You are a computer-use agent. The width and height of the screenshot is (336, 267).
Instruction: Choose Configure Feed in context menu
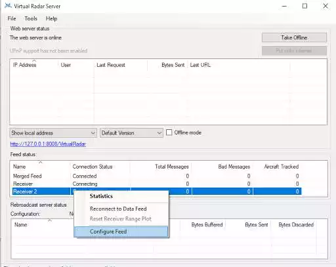(x=121, y=232)
